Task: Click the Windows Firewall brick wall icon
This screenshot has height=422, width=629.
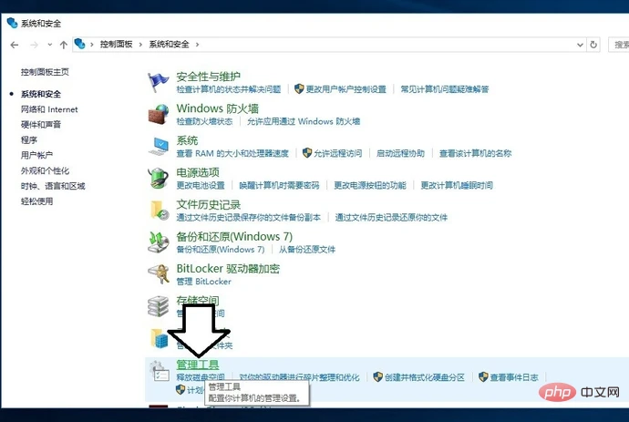Action: pyautogui.click(x=159, y=114)
